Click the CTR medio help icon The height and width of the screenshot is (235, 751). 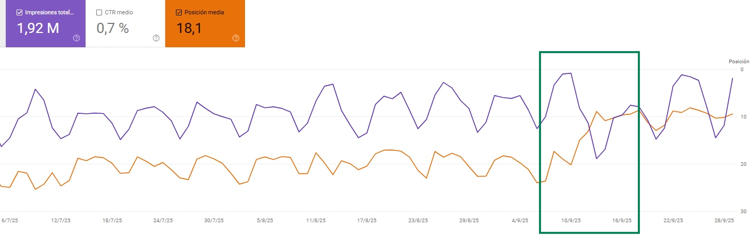(156, 38)
